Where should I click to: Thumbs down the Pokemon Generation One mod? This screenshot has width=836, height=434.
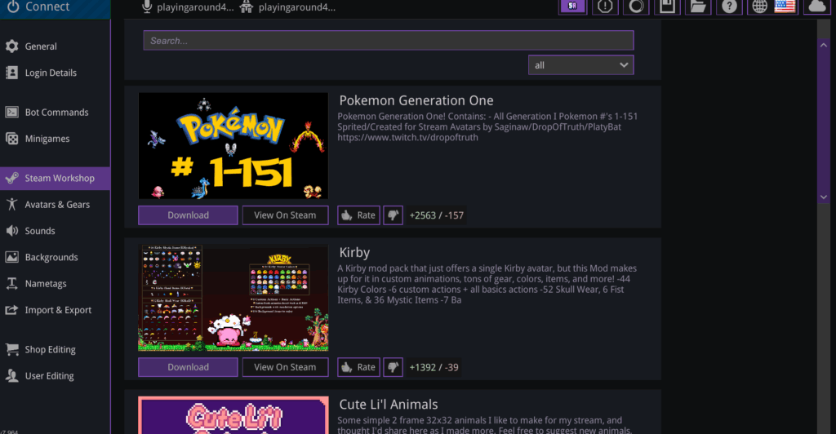393,215
